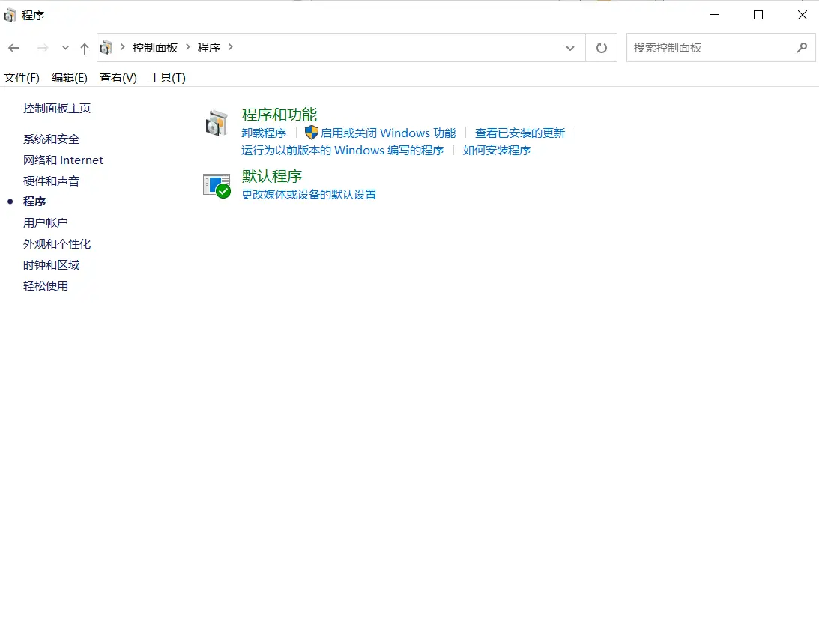Open 运行为以前版本的 Windows 编写的程序
Image resolution: width=819 pixels, height=633 pixels.
coord(342,151)
